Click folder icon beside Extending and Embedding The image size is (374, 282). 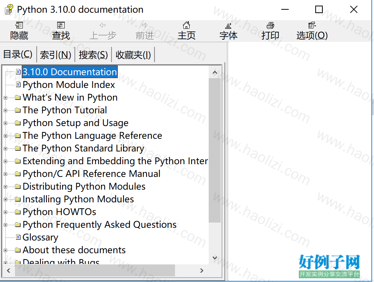18,161
